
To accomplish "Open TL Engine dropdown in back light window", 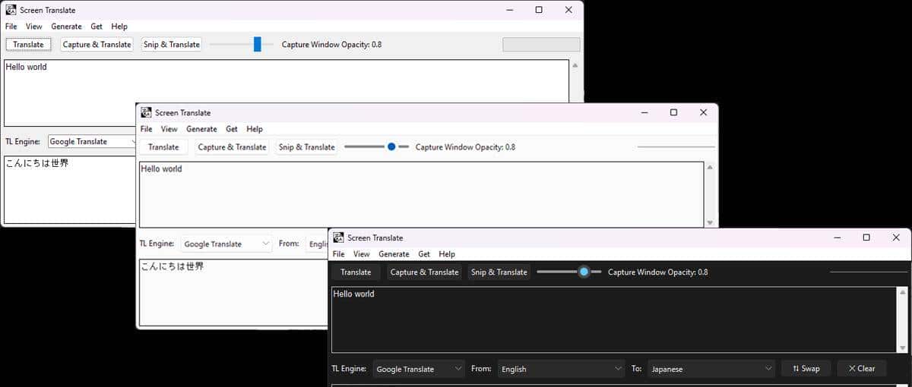I will click(91, 141).
